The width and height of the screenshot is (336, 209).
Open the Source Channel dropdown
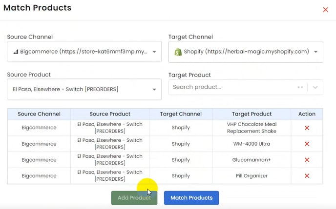coord(84,52)
